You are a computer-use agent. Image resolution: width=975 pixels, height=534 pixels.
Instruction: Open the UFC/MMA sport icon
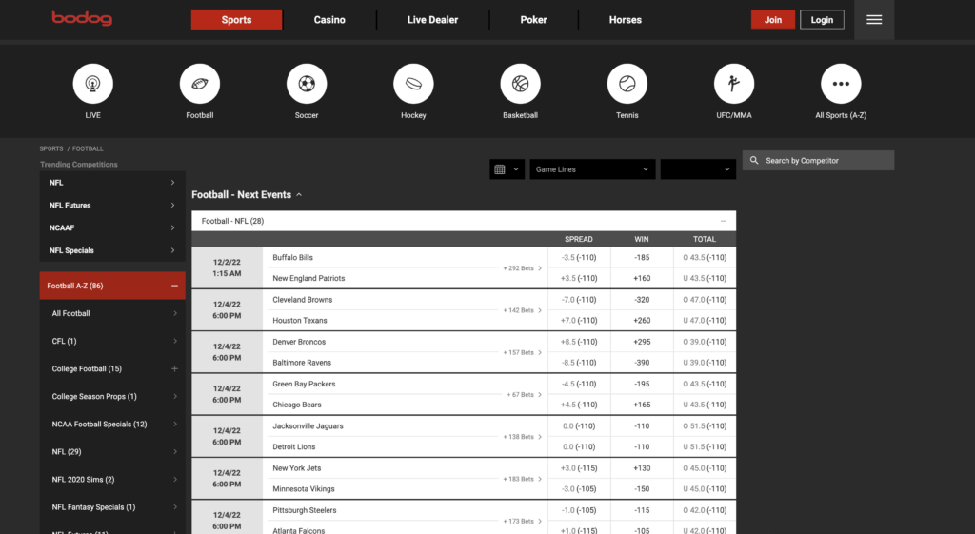click(x=734, y=84)
